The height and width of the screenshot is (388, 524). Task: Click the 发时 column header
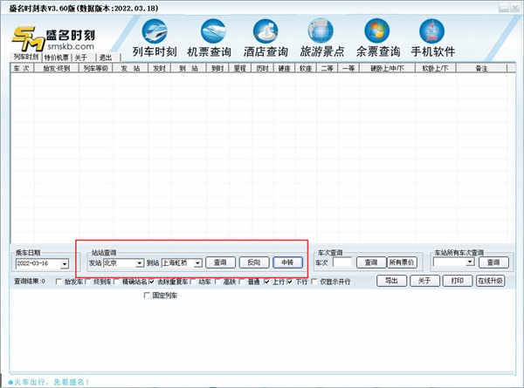[x=160, y=68]
